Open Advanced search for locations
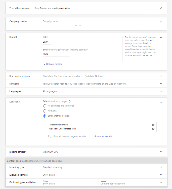172x189 pixels. 103,136
